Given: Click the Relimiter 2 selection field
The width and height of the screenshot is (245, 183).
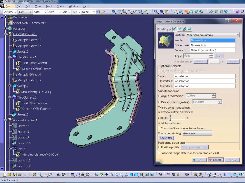Looking at the screenshot, I should coord(204,86).
